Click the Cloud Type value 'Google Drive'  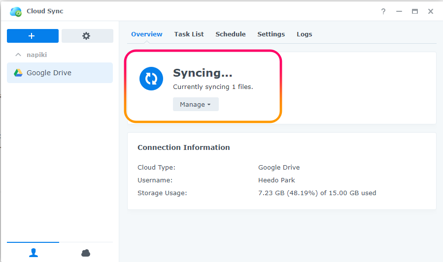(279, 167)
